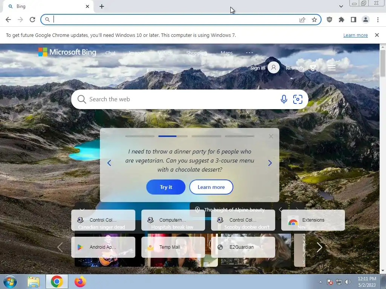Launch Firefox from the taskbar
Viewport: 386px width, 289px height.
[80, 281]
